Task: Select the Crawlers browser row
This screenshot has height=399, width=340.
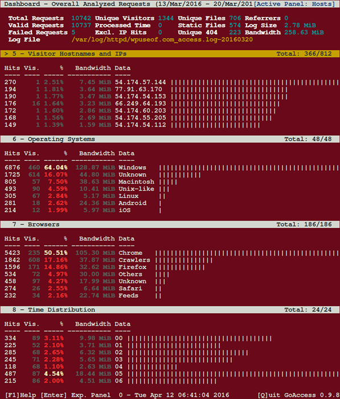Action: point(170,260)
